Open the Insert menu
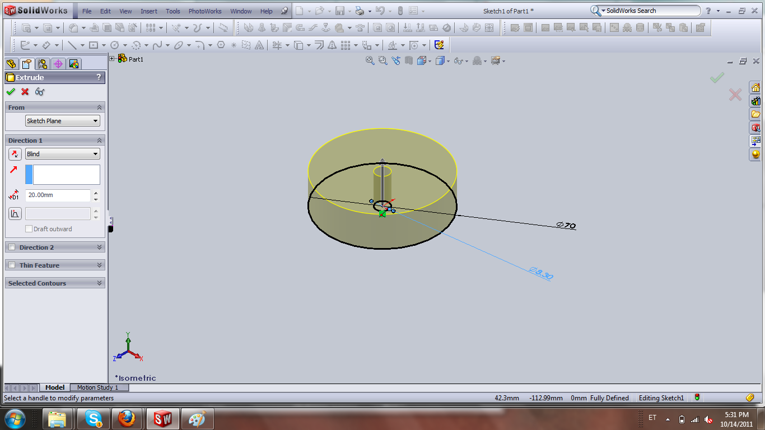The image size is (765, 430). pyautogui.click(x=149, y=11)
